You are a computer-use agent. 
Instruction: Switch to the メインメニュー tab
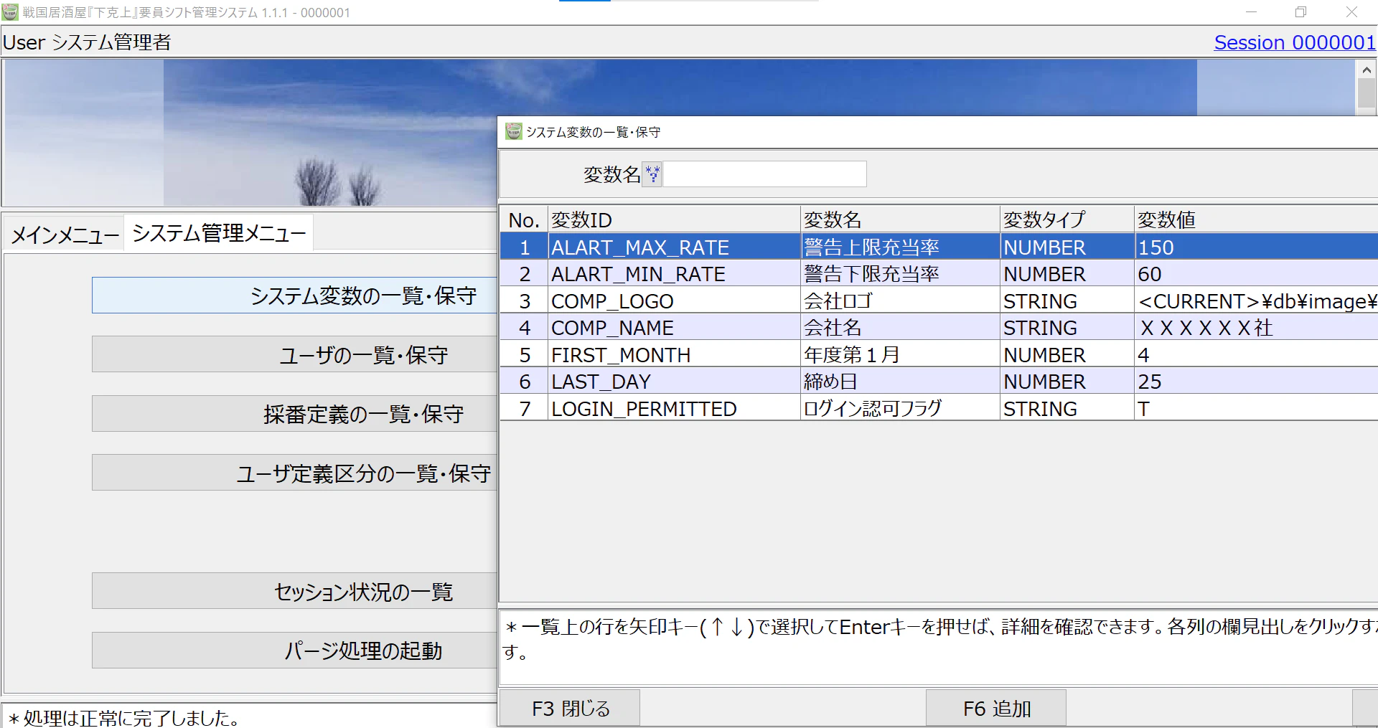pos(65,235)
